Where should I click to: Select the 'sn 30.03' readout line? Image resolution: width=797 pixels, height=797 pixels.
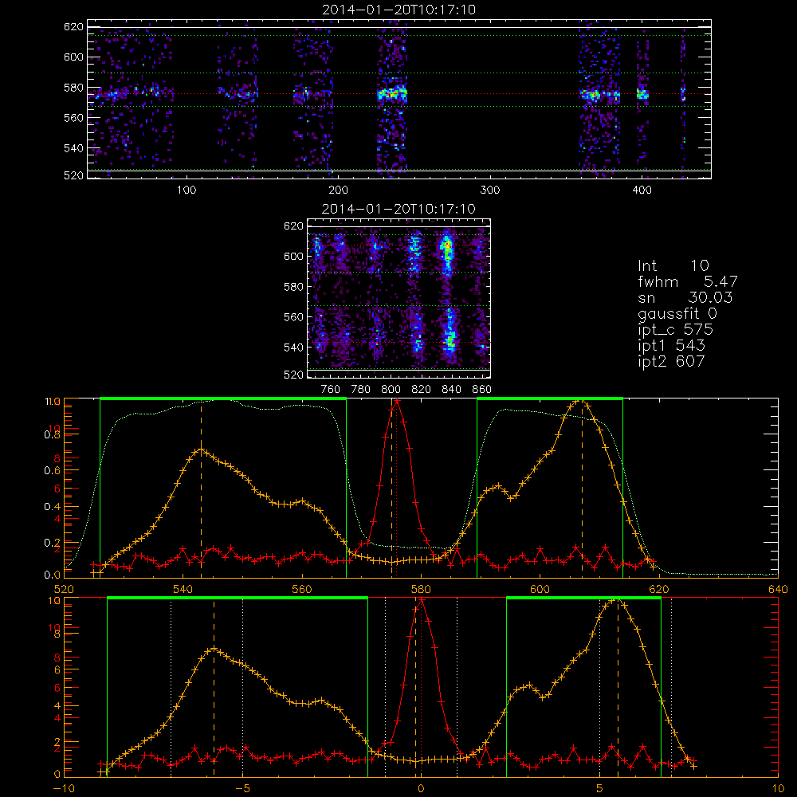pyautogui.click(x=685, y=297)
